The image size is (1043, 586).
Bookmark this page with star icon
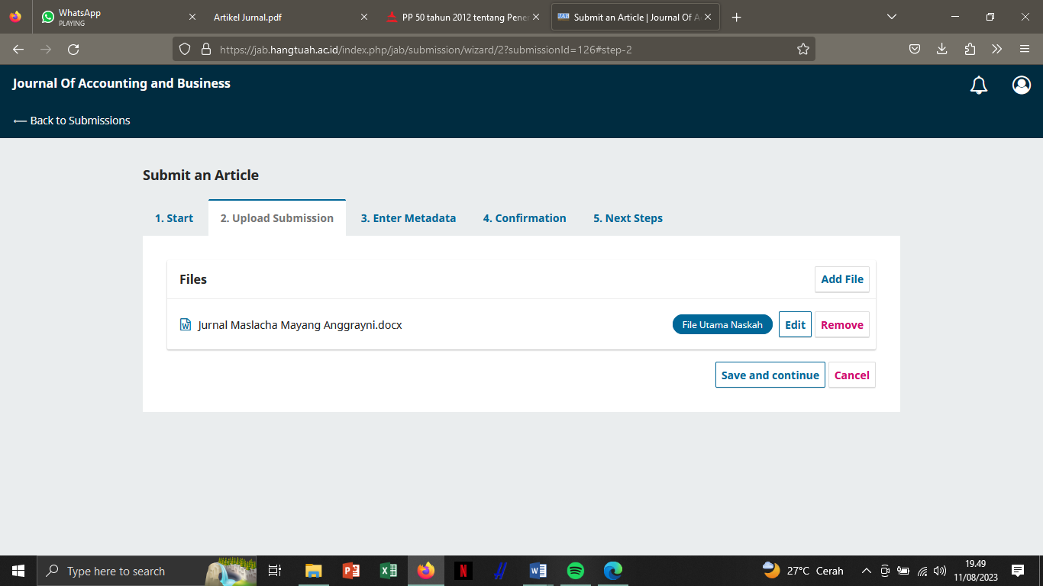point(802,50)
